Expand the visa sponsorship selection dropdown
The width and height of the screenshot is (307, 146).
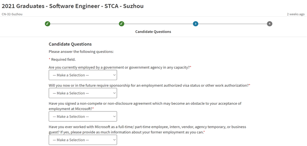(x=83, y=93)
